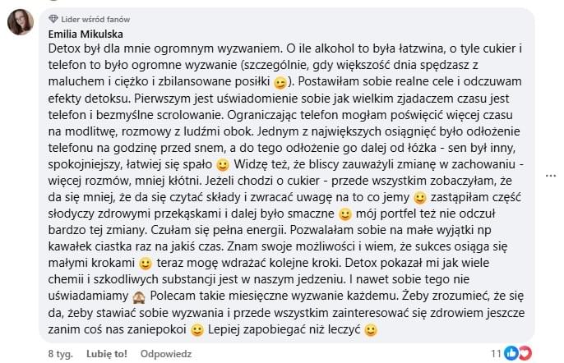Viewport: 564px width, 363px height.
Task: Click the diamond top-fan badge icon
Action: (x=54, y=18)
